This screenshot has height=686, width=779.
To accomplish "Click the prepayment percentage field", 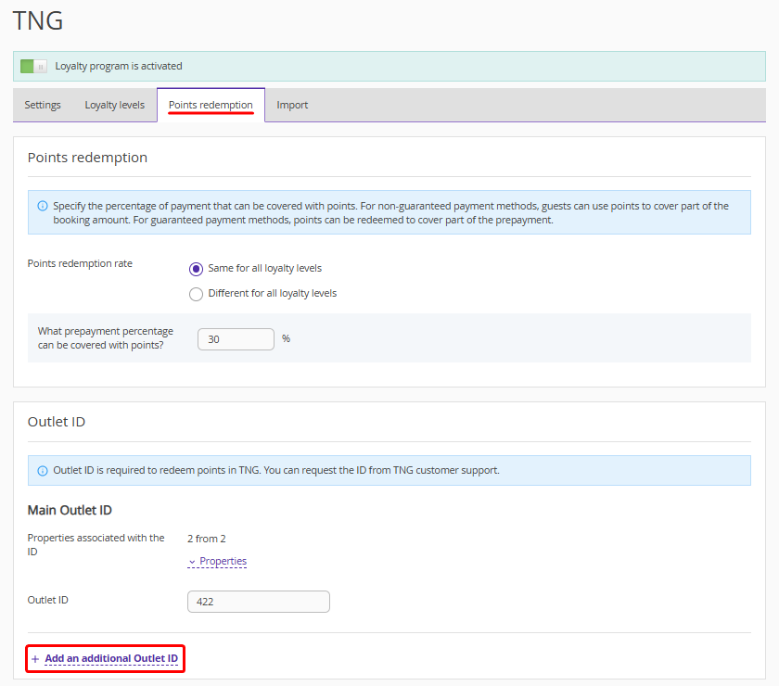I will 236,339.
